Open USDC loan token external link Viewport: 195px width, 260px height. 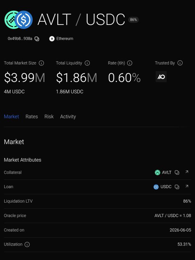pyautogui.click(x=187, y=186)
